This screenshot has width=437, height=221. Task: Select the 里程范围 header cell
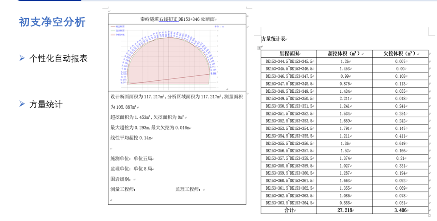(x=289, y=52)
